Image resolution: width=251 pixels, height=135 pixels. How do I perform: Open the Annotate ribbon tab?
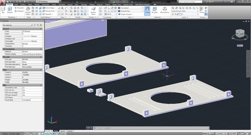coord(62,4)
